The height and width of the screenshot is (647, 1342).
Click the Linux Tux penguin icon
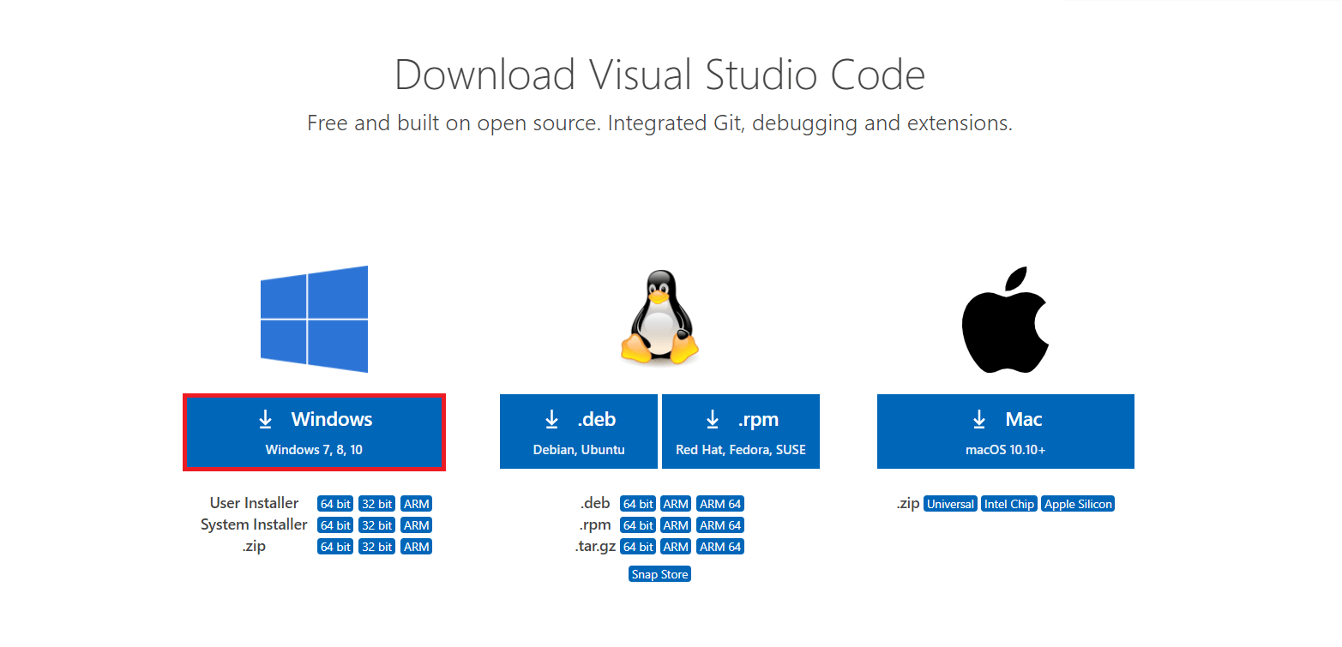pyautogui.click(x=659, y=318)
